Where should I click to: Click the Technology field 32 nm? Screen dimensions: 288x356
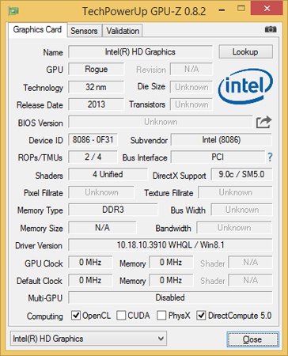[97, 87]
